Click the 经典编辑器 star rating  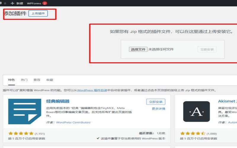tap(21, 133)
